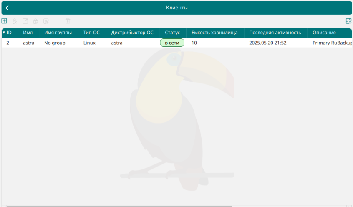Click the trash delete icon
Image resolution: width=353 pixels, height=207 pixels.
(x=68, y=21)
